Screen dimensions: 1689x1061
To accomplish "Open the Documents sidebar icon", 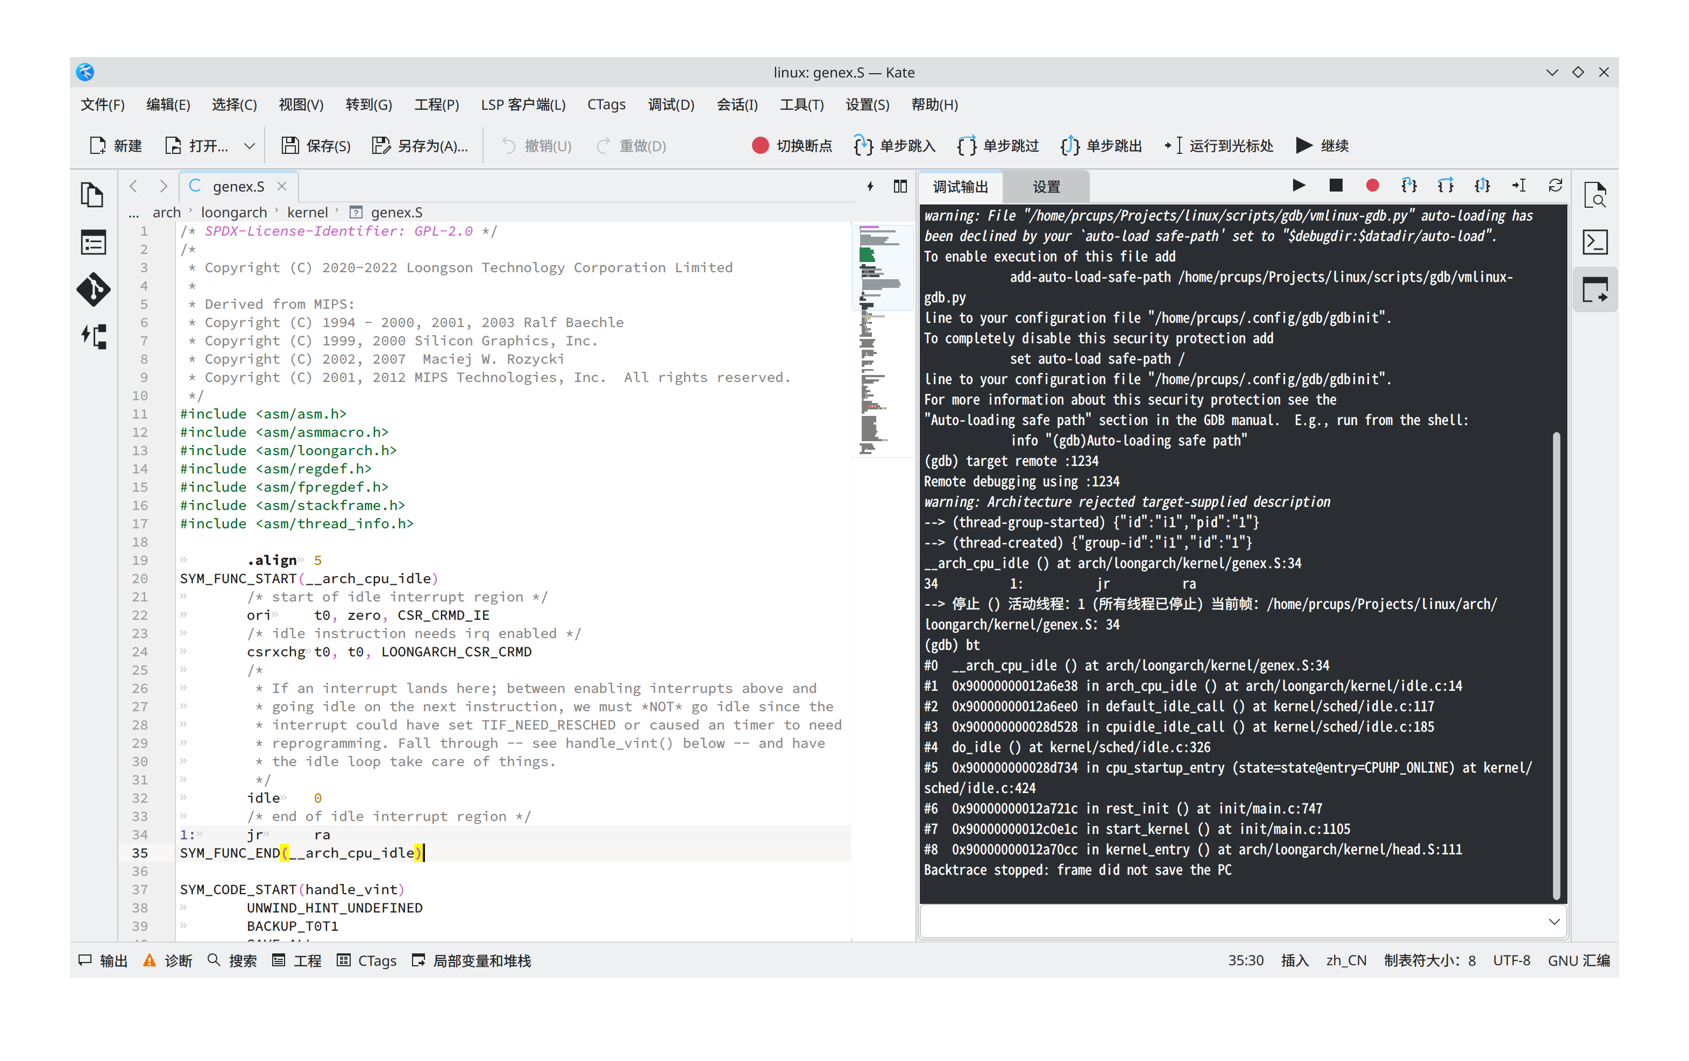I will click(x=93, y=194).
